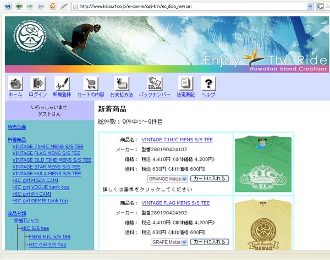Open the ホーム link

click(15, 95)
